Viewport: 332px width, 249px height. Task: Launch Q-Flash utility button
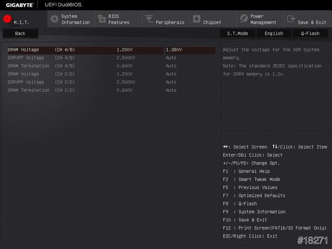310,33
